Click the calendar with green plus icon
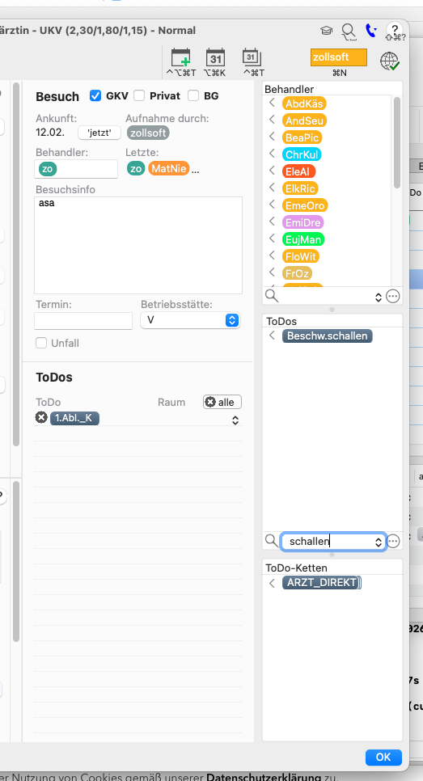This screenshot has height=781, width=423. (x=181, y=57)
